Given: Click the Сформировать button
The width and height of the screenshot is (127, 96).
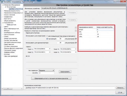Looking at the screenshot, I should coord(65,72).
